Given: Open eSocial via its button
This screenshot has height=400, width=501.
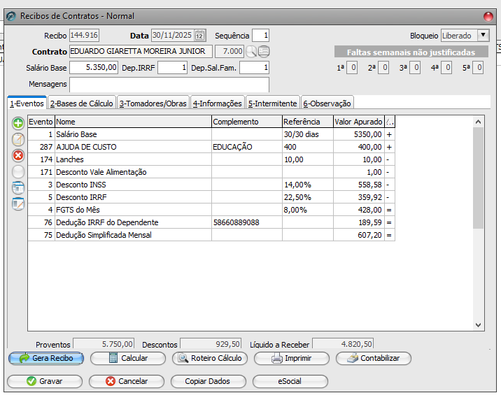Looking at the screenshot, I should [290, 381].
